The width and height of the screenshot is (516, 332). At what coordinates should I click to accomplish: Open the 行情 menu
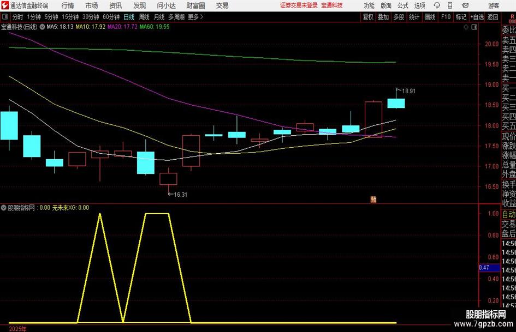coord(68,5)
